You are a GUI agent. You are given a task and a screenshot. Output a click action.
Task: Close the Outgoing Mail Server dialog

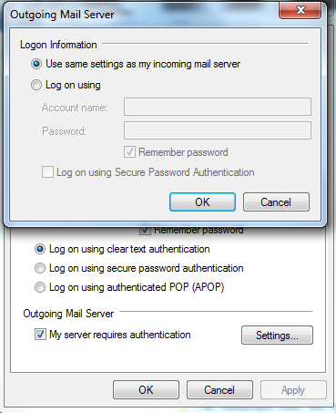[300, 10]
